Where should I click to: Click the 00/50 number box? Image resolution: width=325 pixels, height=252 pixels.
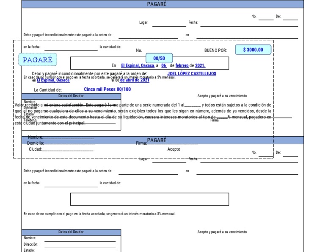coord(159,58)
